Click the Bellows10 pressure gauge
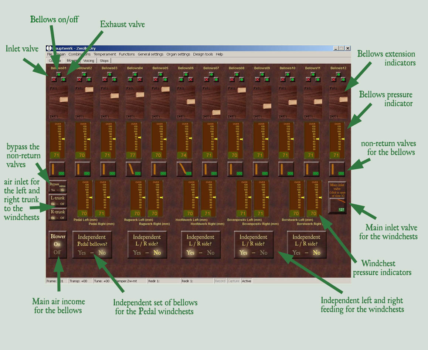 click(286, 140)
